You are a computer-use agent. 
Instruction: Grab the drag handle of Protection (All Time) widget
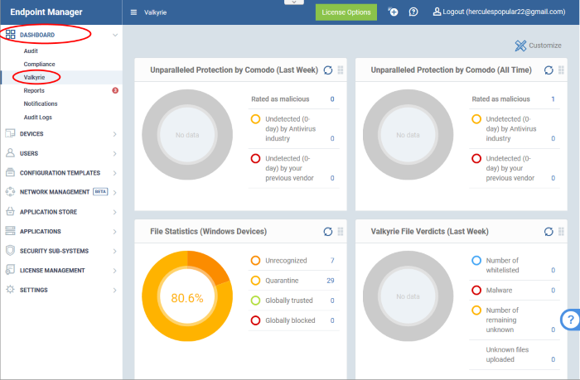coord(561,70)
